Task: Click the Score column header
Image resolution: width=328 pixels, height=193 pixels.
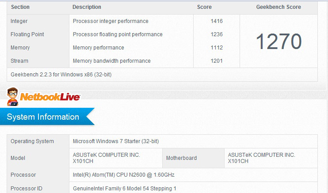Action: 204,7
